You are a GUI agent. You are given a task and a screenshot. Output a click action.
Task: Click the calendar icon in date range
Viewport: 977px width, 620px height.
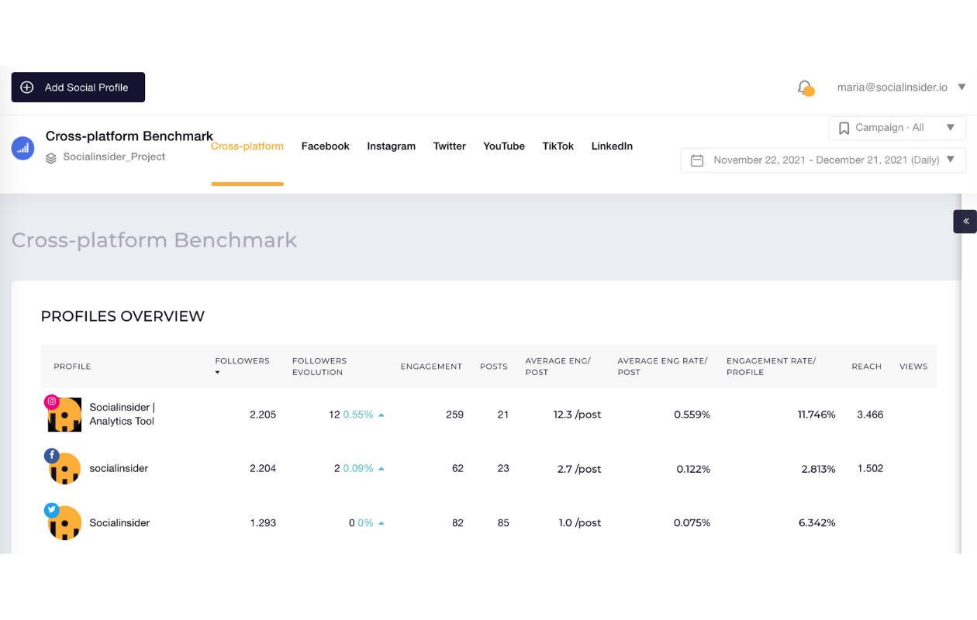[x=697, y=160]
